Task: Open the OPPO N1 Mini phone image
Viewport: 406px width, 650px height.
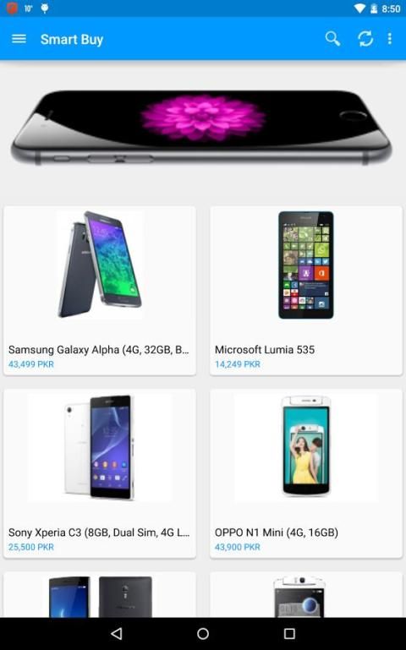Action: (306, 447)
